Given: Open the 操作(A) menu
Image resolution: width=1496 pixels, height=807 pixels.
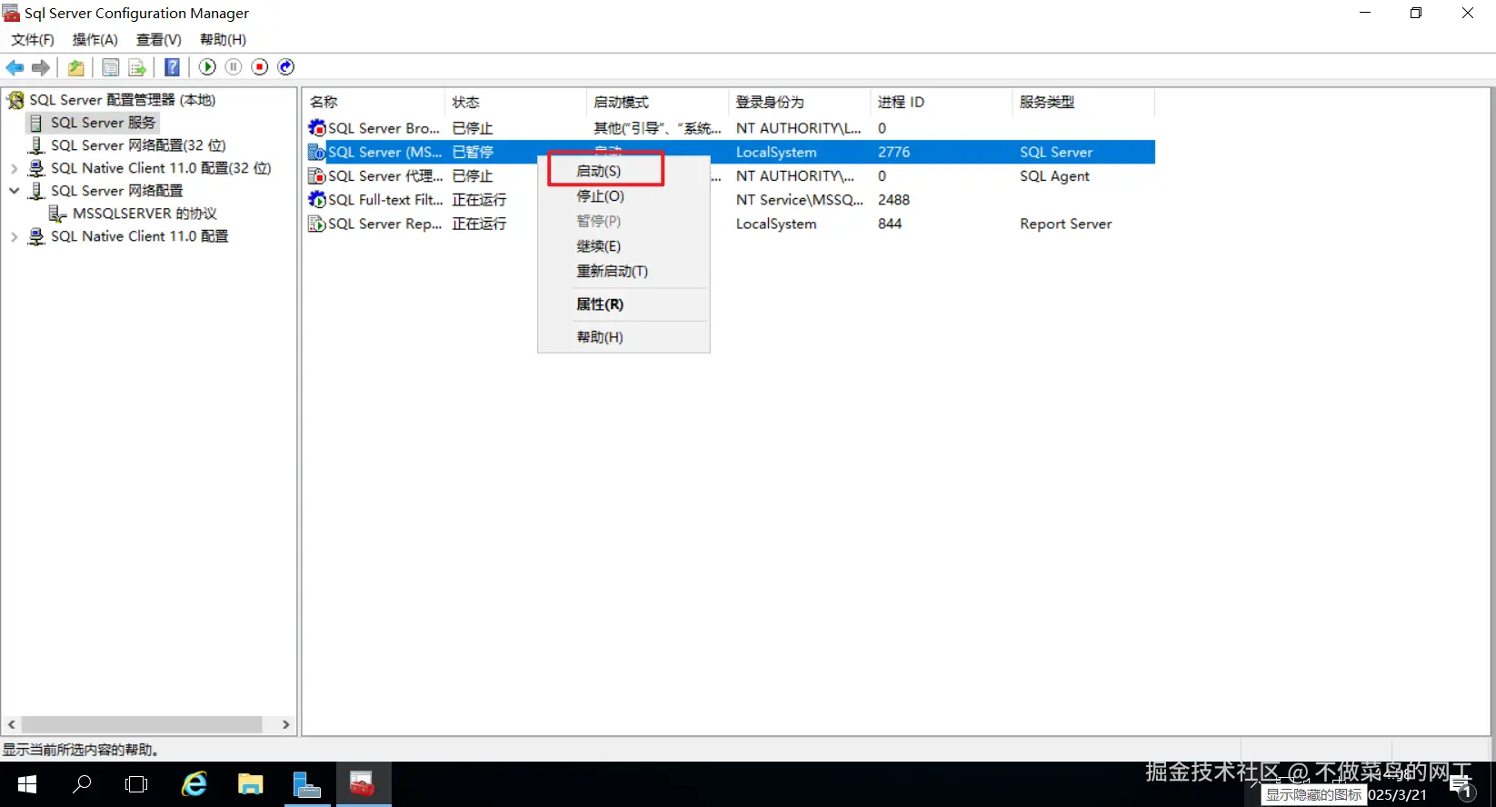Looking at the screenshot, I should (95, 40).
